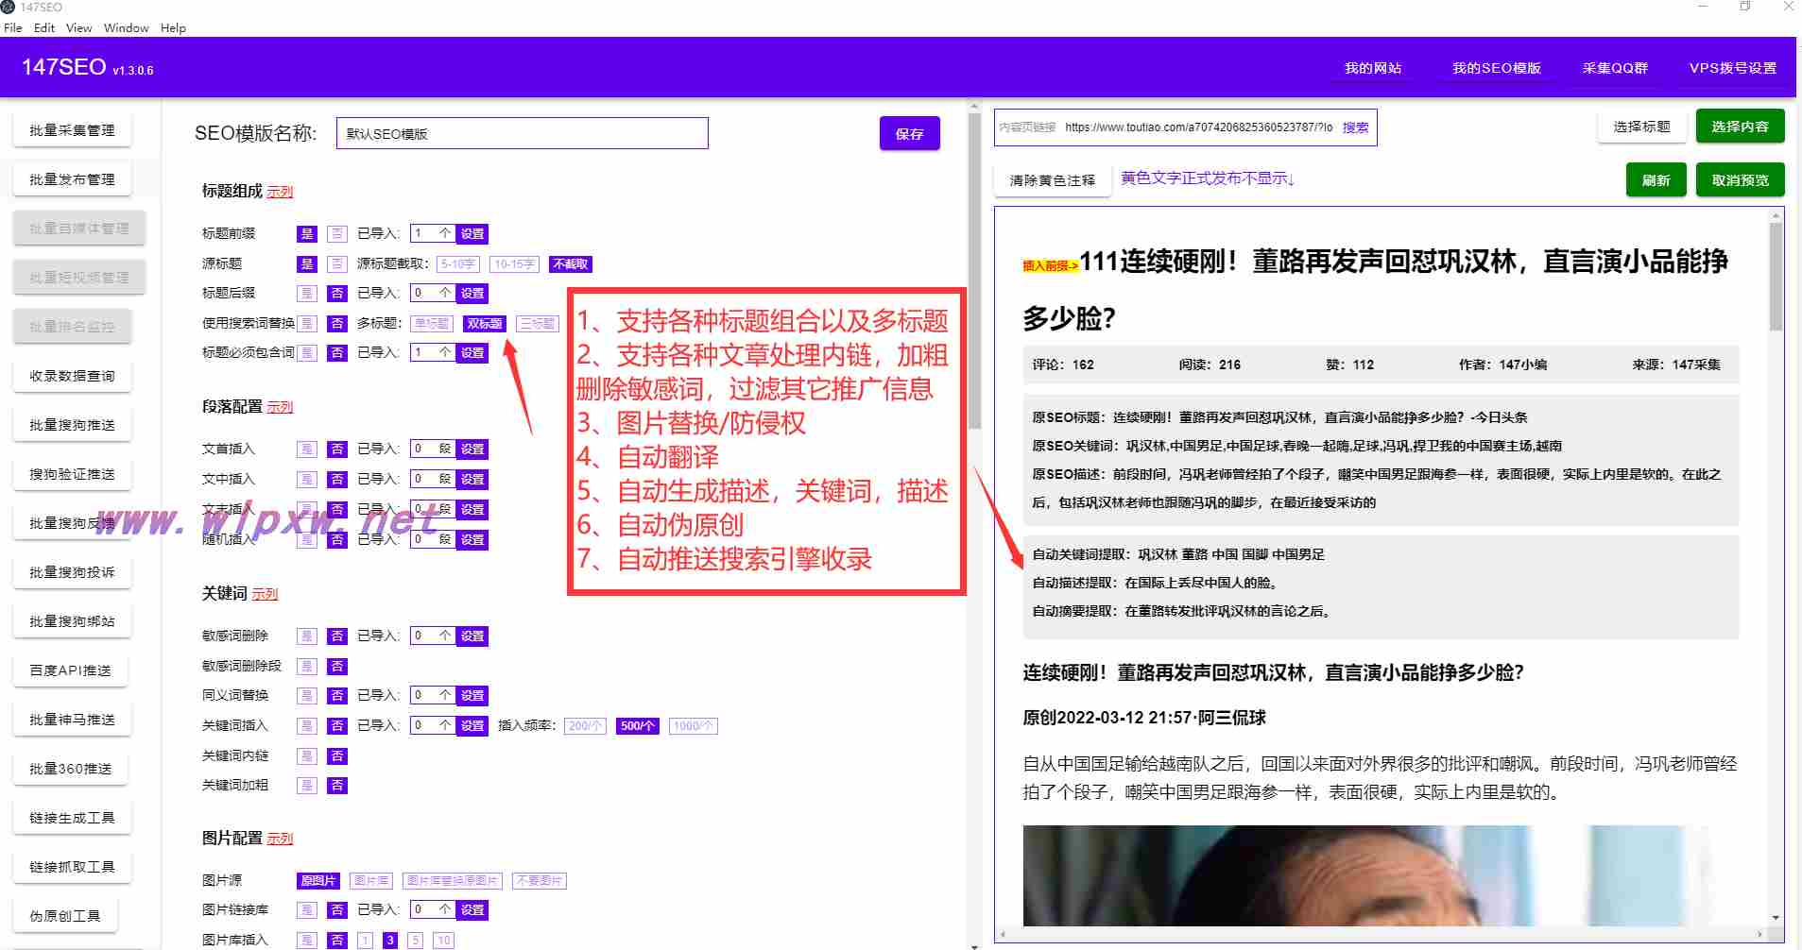1802x950 pixels.
Task: Open 百度API推送 in sidebar
Action: point(71,670)
